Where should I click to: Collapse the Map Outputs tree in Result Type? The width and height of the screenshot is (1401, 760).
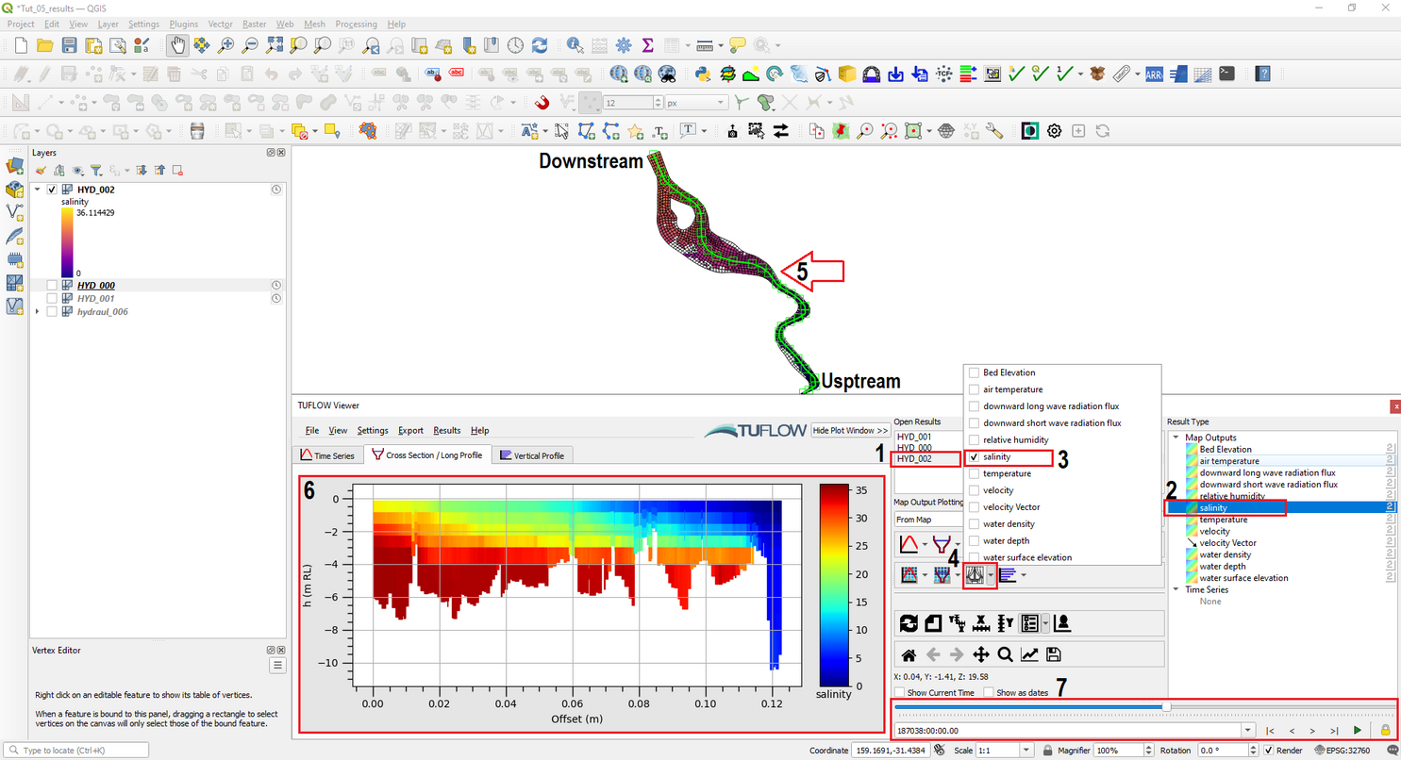pos(1174,436)
